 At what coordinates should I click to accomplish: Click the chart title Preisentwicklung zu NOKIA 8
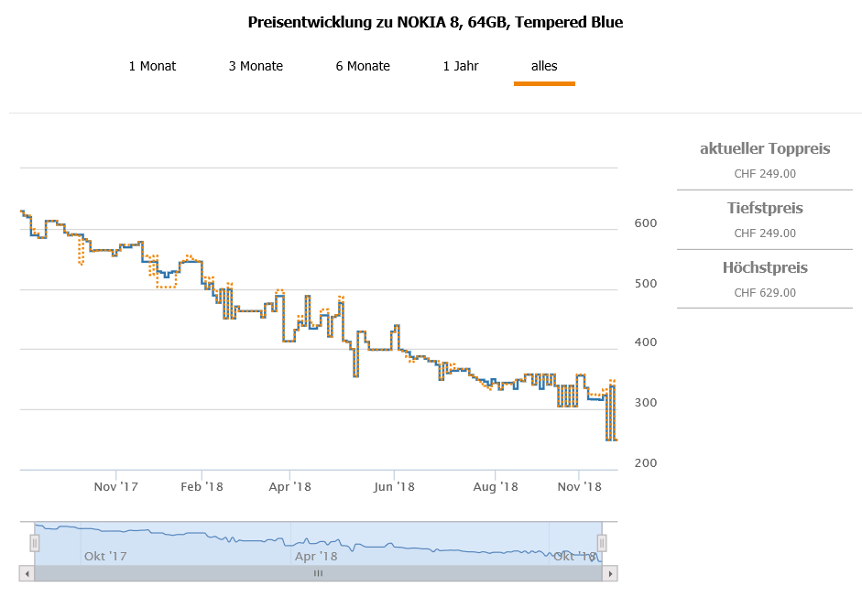[x=435, y=22]
